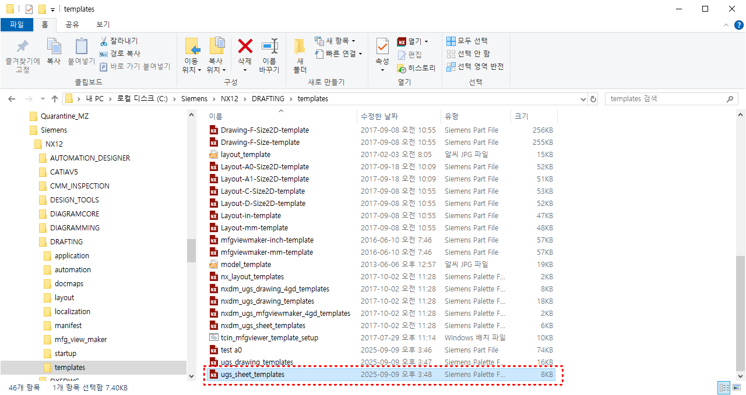Click the red 삭제 delete icon

[x=245, y=46]
